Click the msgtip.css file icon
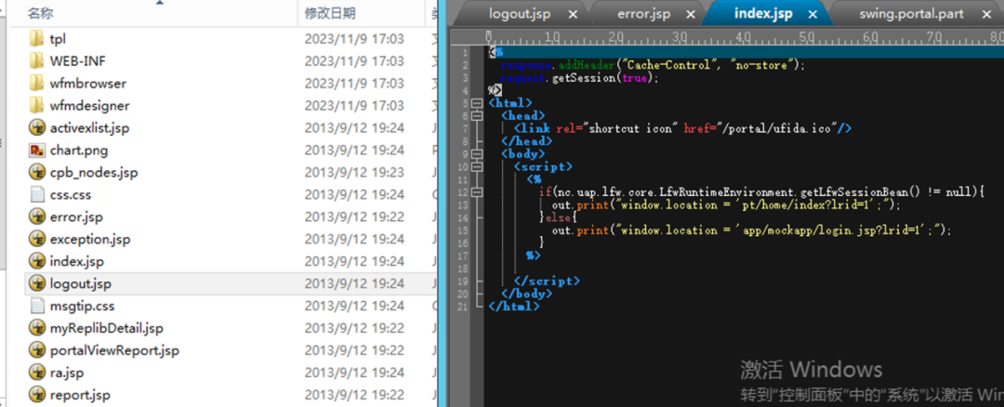Image resolution: width=1004 pixels, height=407 pixels. tap(36, 306)
